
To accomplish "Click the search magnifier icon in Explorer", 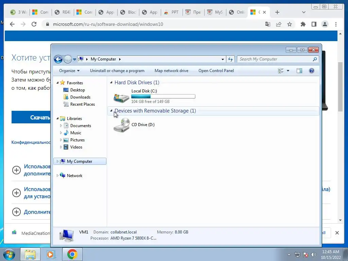I will (315, 59).
